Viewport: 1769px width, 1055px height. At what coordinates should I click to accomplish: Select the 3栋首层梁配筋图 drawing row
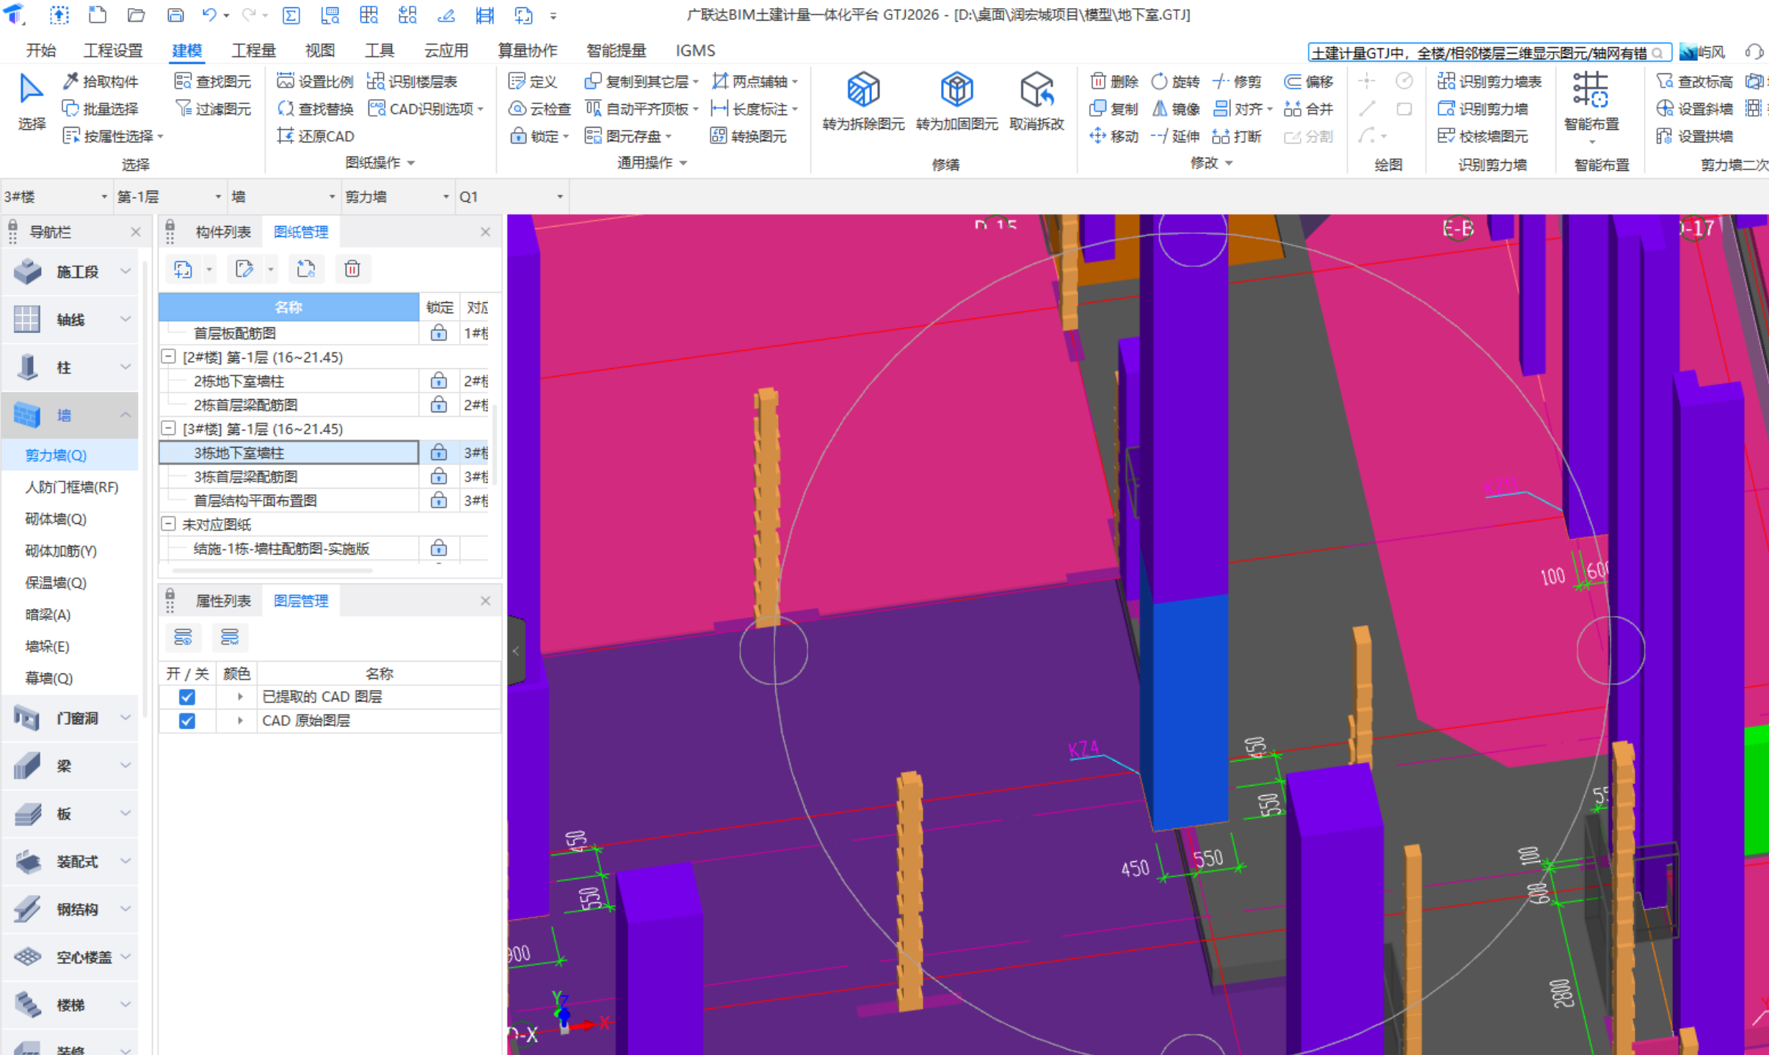coord(289,477)
